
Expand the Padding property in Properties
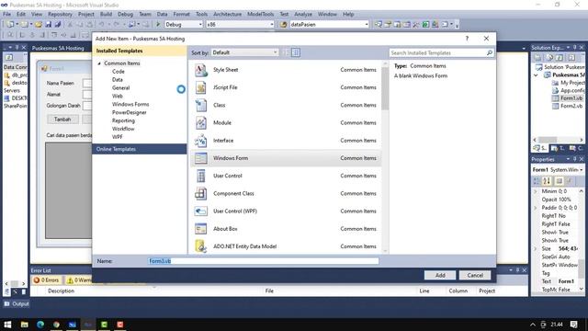tap(536, 208)
